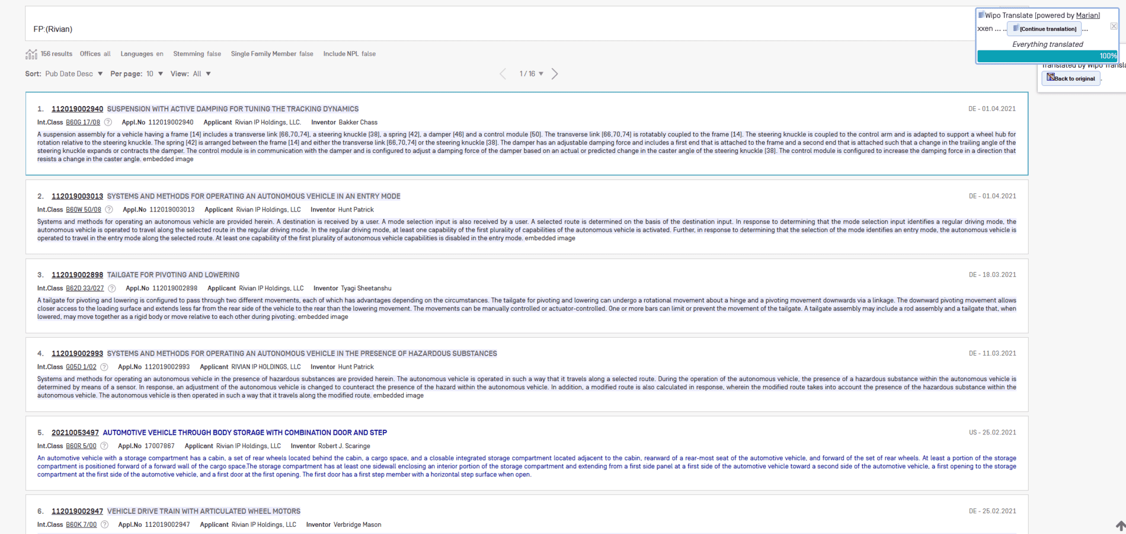
Task: Open patent 112019003013
Action: (x=77, y=196)
